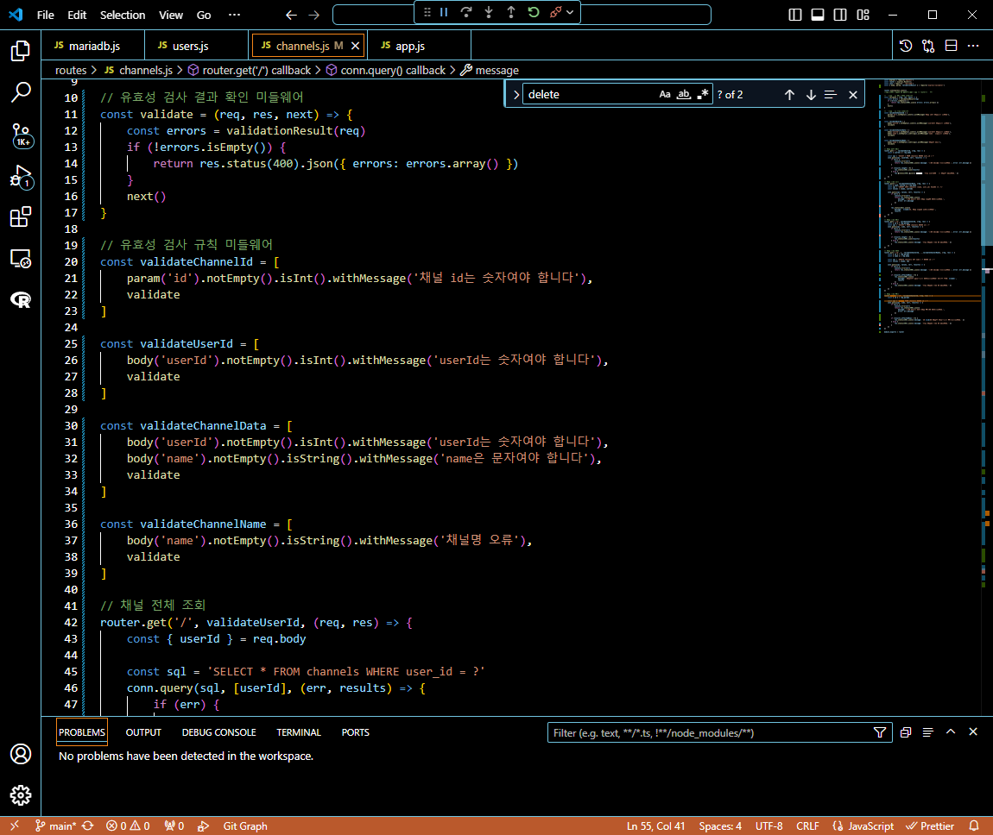Image resolution: width=993 pixels, height=835 pixels.
Task: Open the Extensions view
Action: tap(20, 217)
